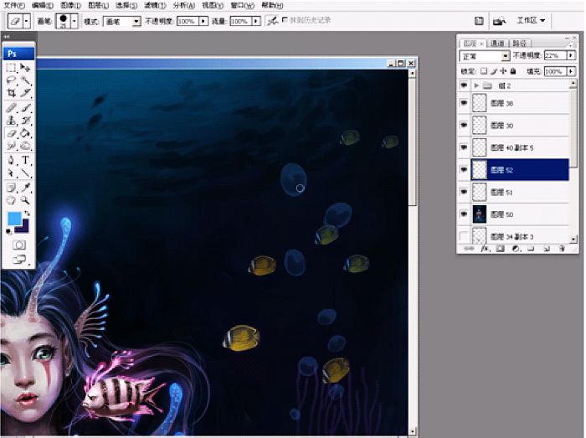
Task: Toggle the Erase to History checkbox
Action: pyautogui.click(x=285, y=20)
